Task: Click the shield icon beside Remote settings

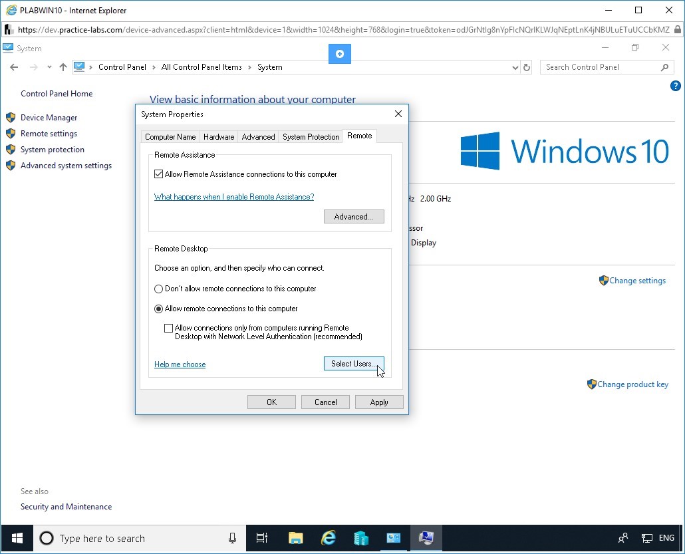Action: (x=11, y=134)
